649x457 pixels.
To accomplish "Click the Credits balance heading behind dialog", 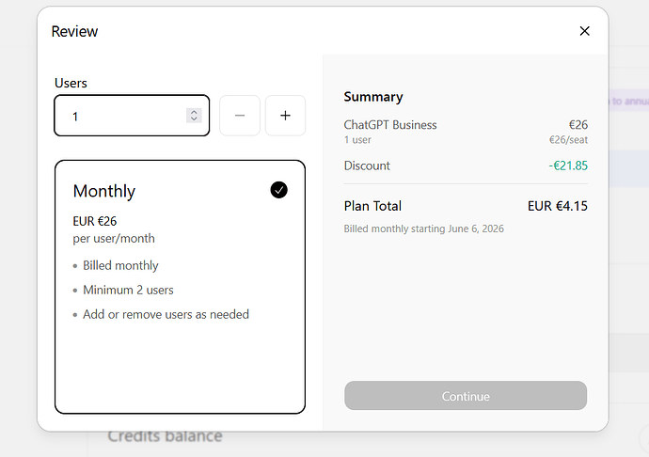I will pos(166,436).
